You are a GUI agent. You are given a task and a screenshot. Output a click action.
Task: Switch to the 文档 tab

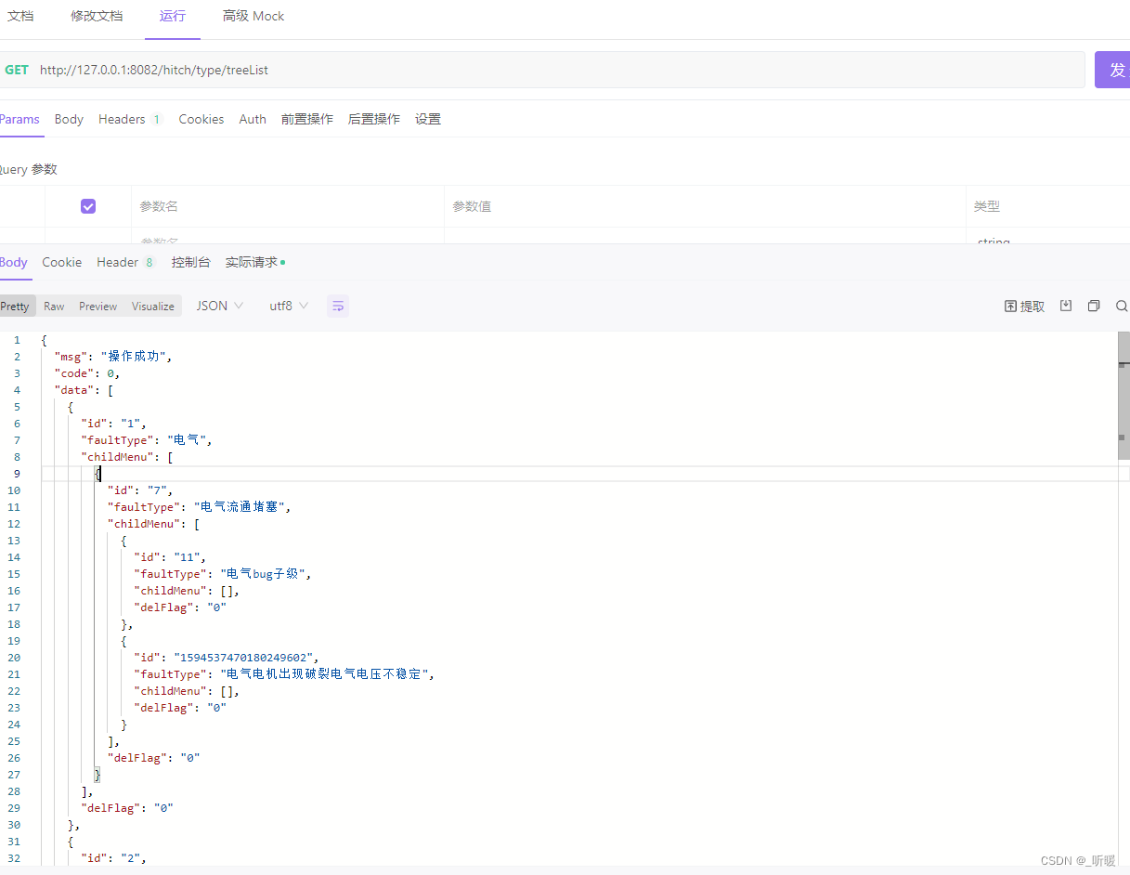click(x=20, y=17)
